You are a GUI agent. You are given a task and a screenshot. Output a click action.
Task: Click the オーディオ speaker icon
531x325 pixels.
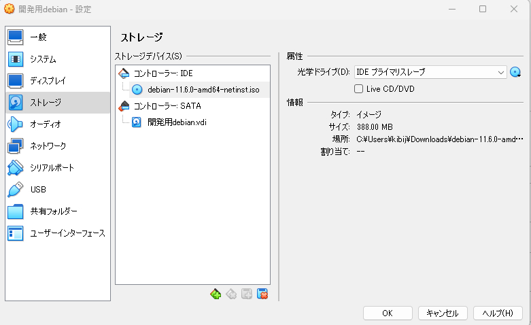(15, 124)
